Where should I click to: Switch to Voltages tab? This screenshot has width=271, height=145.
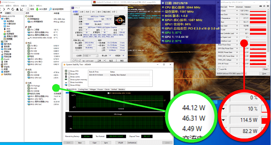93,89
